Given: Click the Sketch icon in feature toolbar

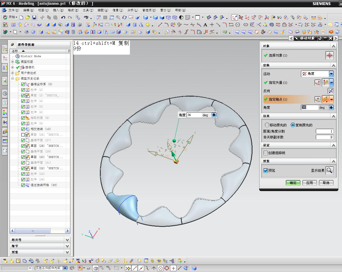Looking at the screenshot, I should coord(5,25).
